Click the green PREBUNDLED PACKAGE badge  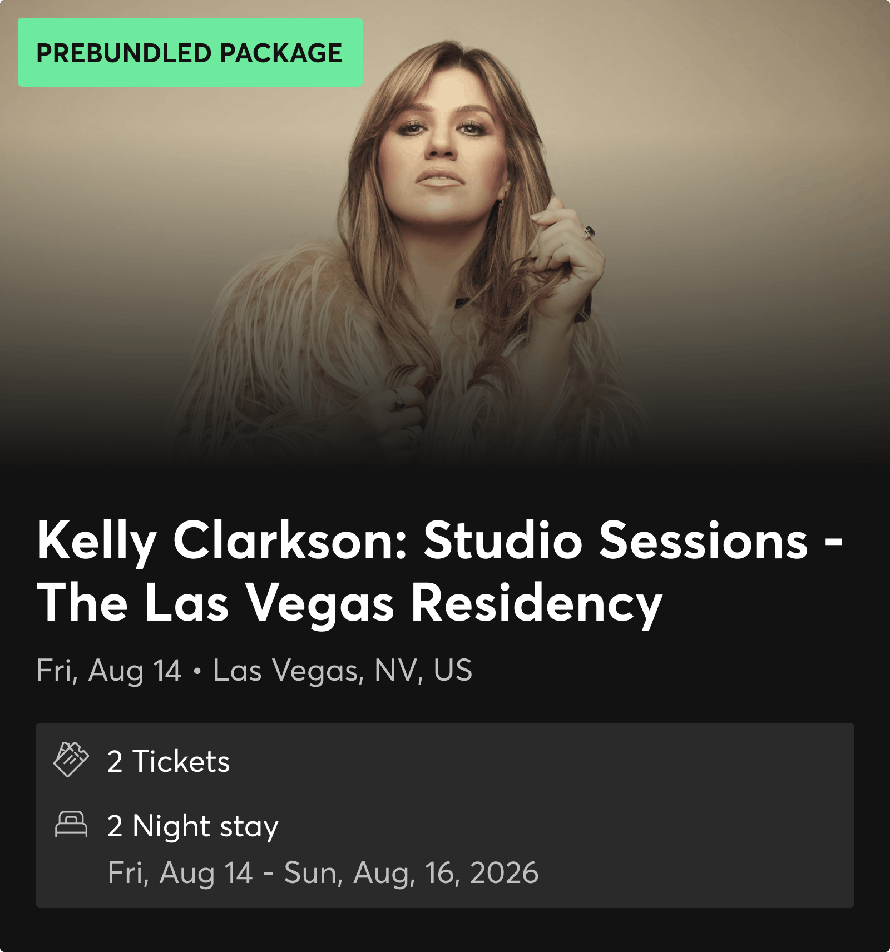click(x=190, y=53)
